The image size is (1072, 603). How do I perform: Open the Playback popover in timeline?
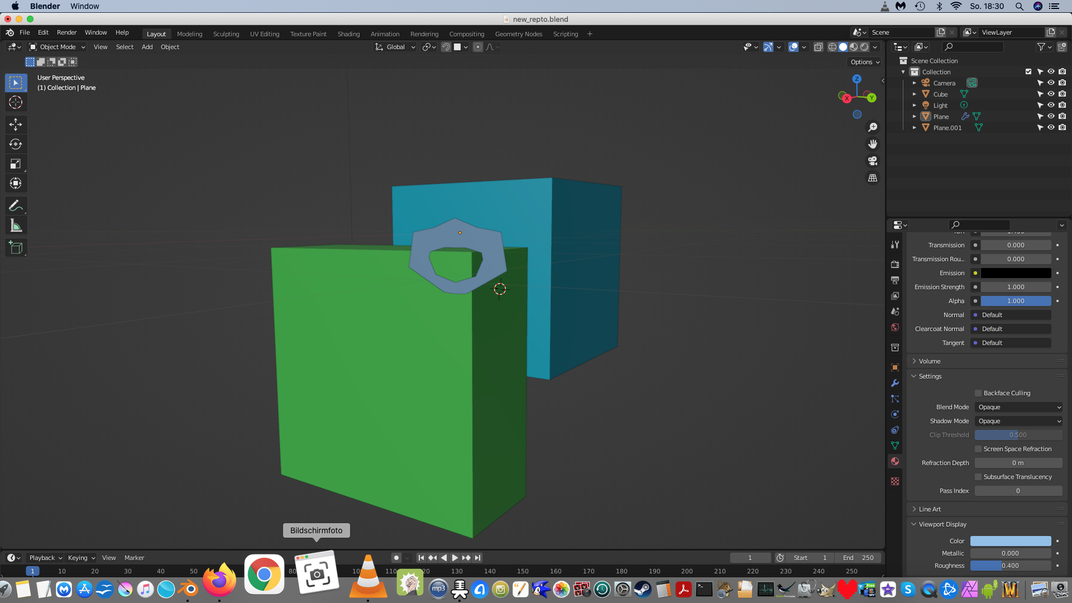(45, 558)
